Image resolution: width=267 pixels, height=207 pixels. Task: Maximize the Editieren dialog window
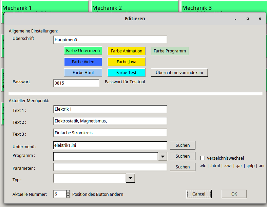(x=248, y=19)
